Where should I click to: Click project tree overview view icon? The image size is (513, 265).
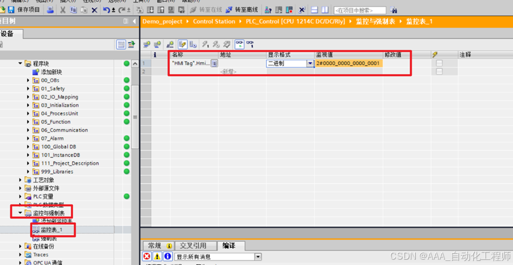pos(122,44)
